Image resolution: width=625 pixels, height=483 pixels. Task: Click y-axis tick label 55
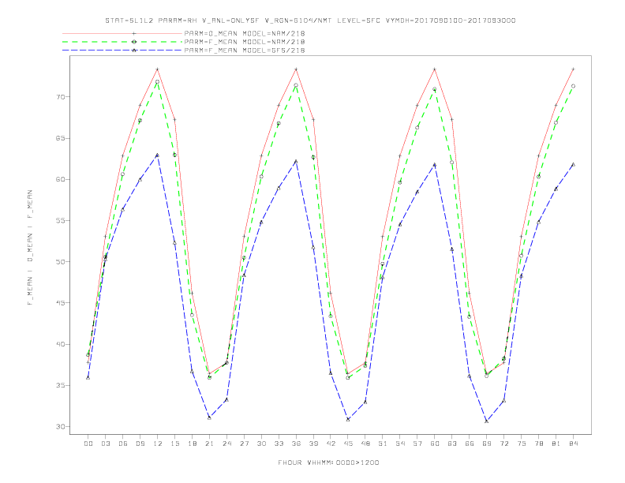point(60,220)
